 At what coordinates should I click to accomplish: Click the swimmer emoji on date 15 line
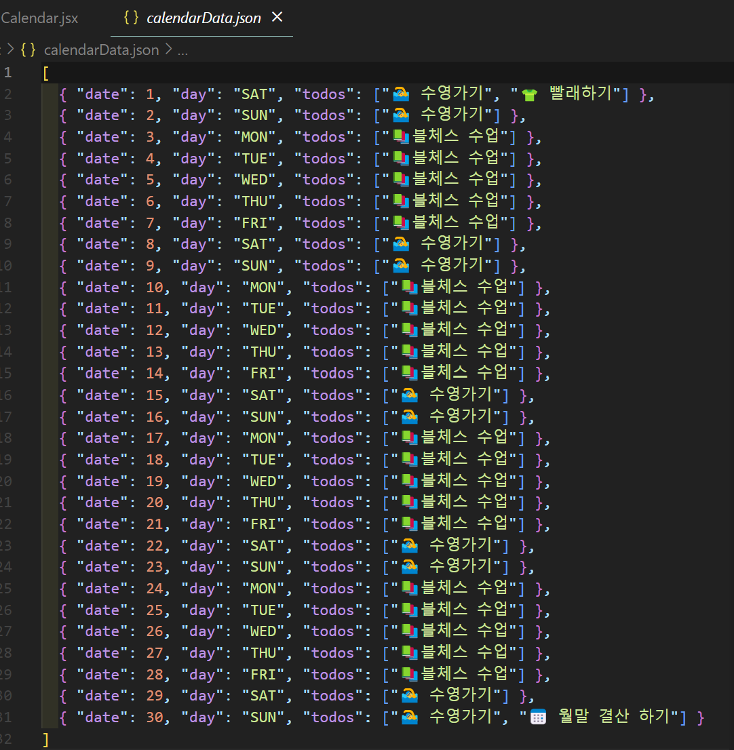pyautogui.click(x=410, y=395)
